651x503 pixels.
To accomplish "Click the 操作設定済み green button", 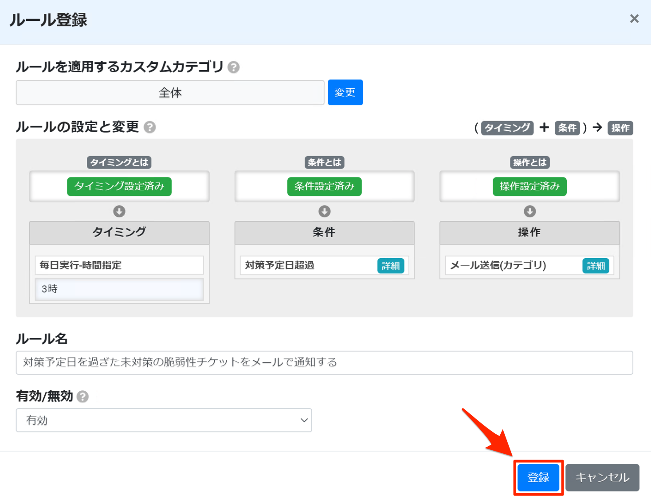I will (530, 186).
